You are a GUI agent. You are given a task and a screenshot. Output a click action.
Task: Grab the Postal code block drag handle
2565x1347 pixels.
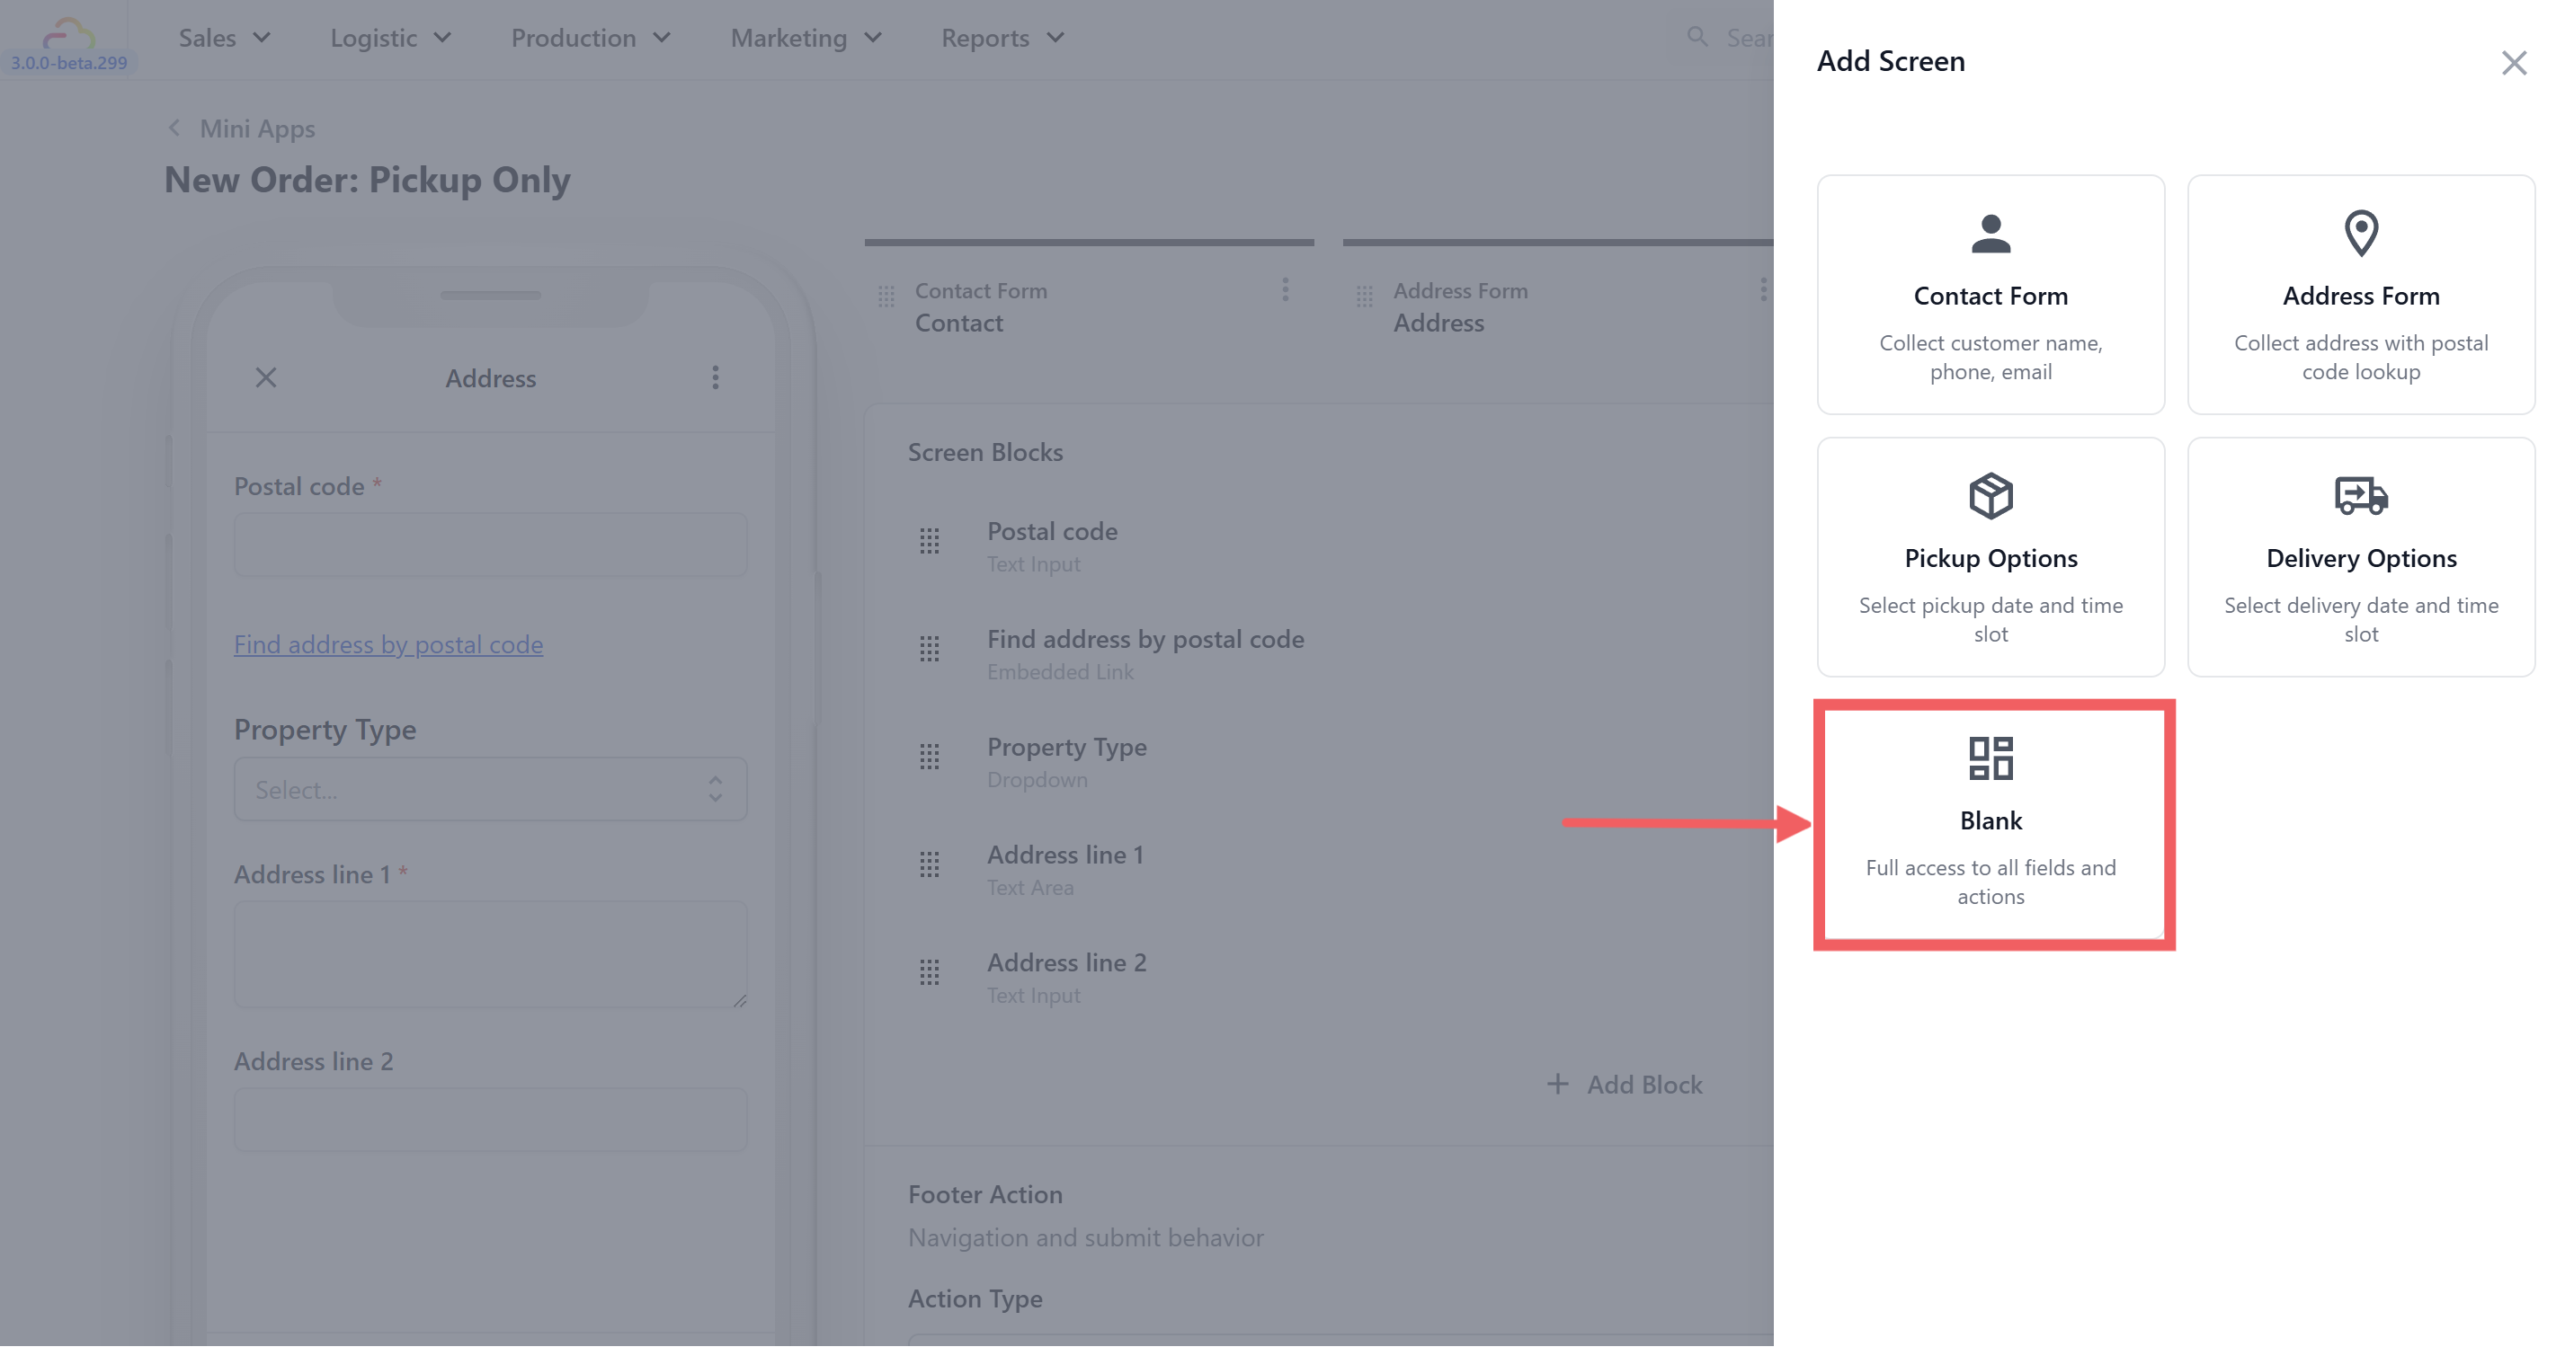929,542
